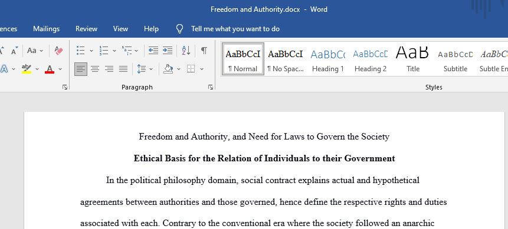This screenshot has width=508, height=229.
Task: Click the Grow Font Size icon
Action: pyautogui.click(x=2, y=51)
